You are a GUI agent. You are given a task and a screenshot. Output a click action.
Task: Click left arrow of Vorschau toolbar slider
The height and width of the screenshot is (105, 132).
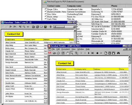[55, 27]
